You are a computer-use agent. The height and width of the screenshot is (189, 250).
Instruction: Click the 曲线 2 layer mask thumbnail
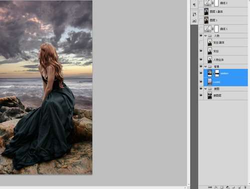point(216,3)
